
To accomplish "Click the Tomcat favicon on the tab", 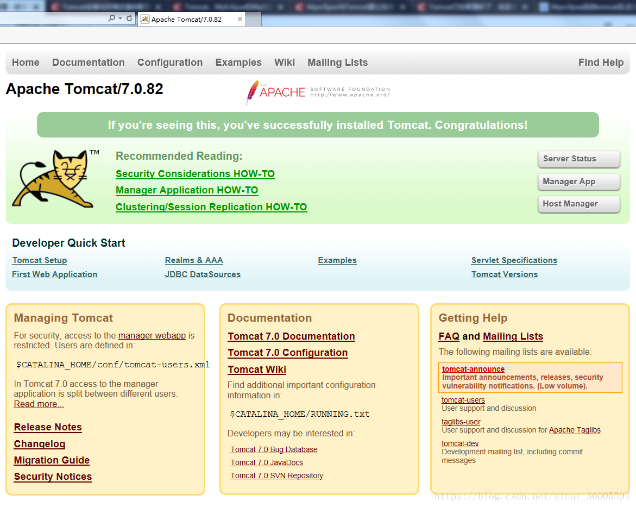I will (145, 19).
